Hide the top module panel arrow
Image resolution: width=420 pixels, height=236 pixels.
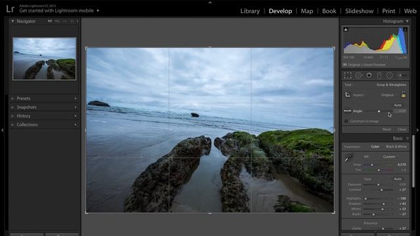210,2
